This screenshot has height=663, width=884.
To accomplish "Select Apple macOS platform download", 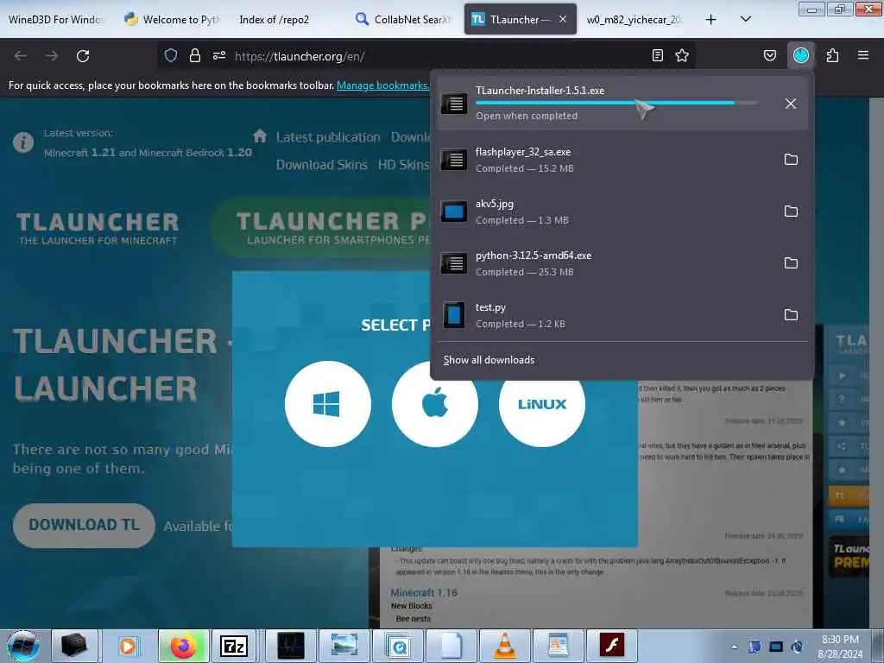I will coord(435,404).
